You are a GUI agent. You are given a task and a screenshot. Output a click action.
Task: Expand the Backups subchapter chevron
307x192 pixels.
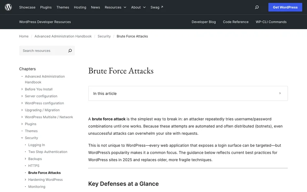(x=25, y=159)
